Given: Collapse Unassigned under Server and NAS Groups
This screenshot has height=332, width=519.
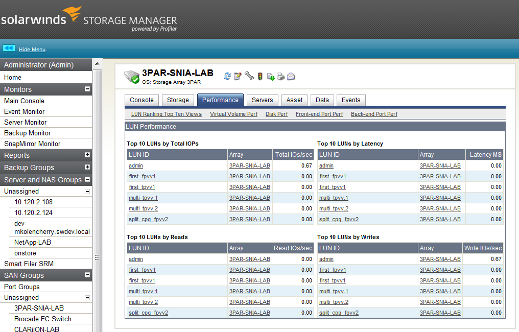Looking at the screenshot, I should coord(87,192).
